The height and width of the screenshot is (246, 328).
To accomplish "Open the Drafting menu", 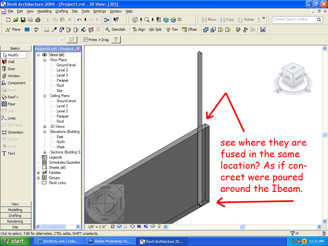I will [62, 11].
